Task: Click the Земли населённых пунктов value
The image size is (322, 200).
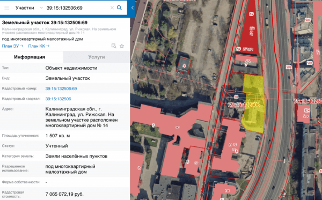Action: pos(76,156)
